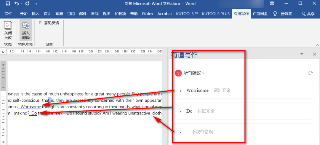
Task: Click the Save icon in title bar
Action: coord(8,4)
